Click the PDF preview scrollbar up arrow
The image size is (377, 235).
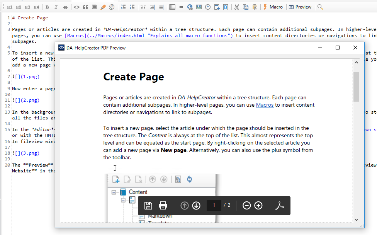(356, 62)
